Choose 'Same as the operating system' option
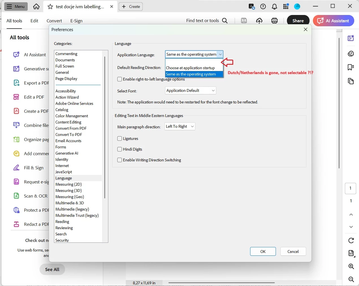Image resolution: width=359 pixels, height=286 pixels. click(x=194, y=74)
